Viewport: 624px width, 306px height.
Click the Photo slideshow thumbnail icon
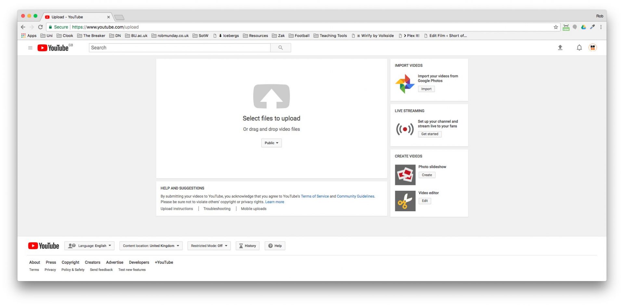(x=405, y=175)
